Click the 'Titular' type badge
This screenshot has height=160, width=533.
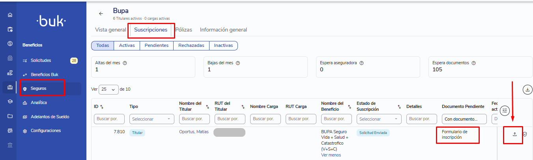pyautogui.click(x=137, y=133)
